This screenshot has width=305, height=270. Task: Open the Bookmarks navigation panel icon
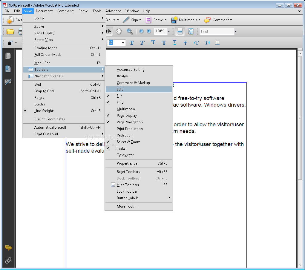(8, 69)
